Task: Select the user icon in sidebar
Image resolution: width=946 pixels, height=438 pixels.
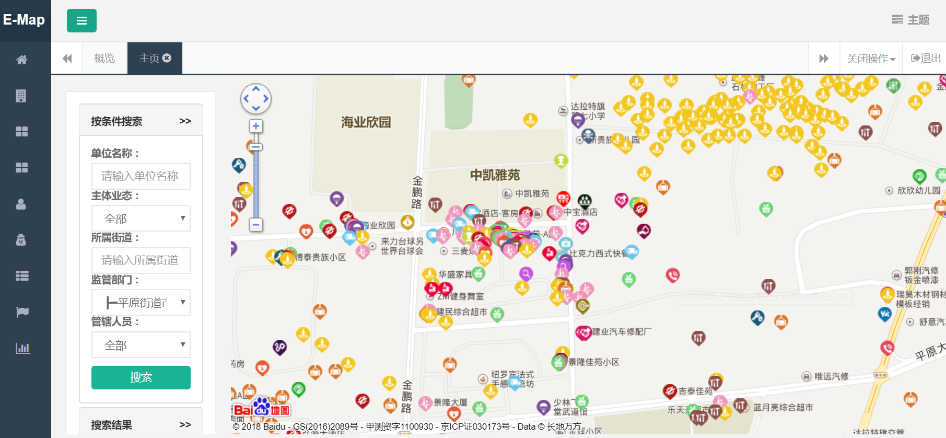Action: click(x=21, y=204)
